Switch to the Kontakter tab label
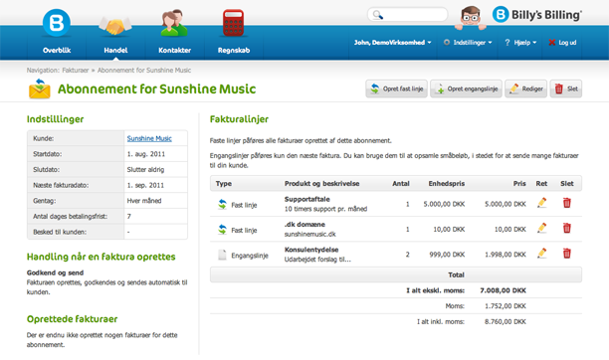This screenshot has height=360, width=609. 175,50
